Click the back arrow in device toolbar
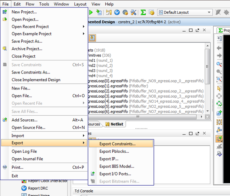Screen dimensions: 230x196 pyautogui.click(x=219, y=48)
